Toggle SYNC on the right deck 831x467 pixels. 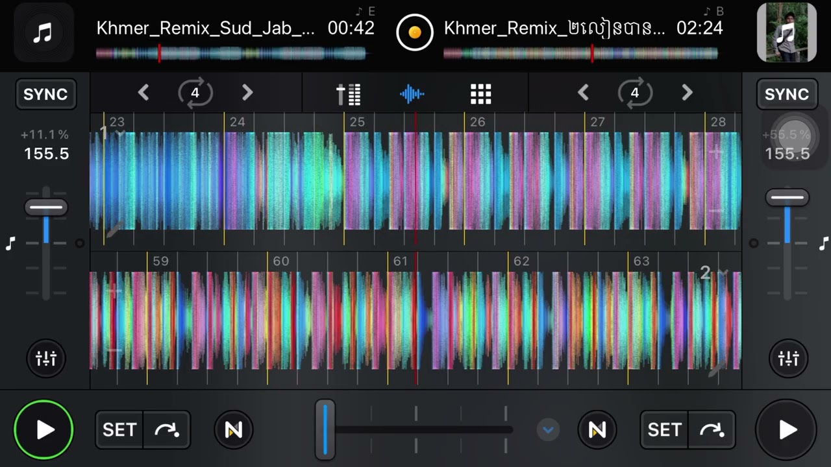[786, 94]
